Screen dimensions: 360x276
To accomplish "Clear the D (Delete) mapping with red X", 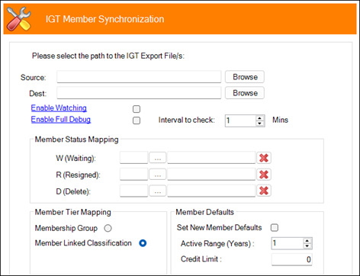I will 264,191.
